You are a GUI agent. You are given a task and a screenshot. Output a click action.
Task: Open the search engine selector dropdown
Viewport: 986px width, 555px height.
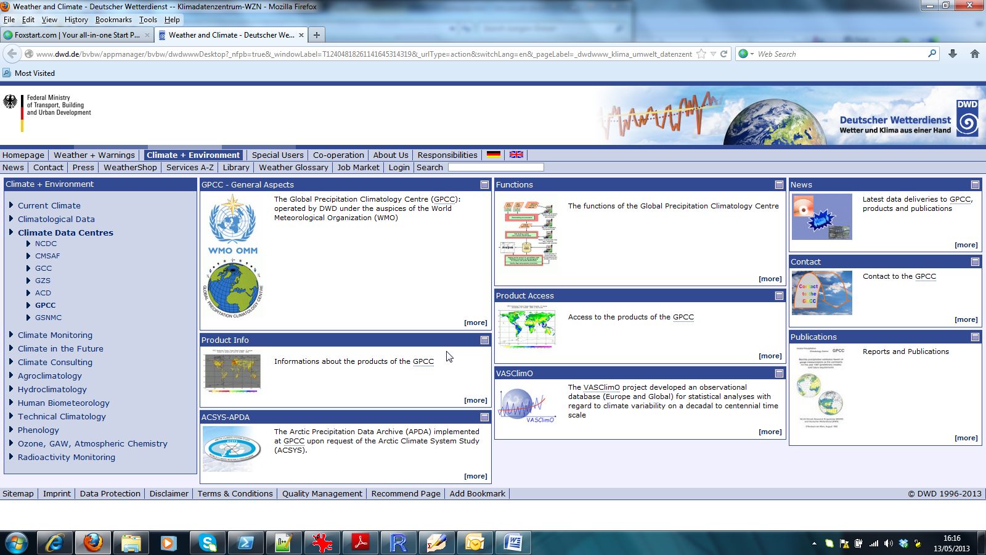(x=746, y=54)
